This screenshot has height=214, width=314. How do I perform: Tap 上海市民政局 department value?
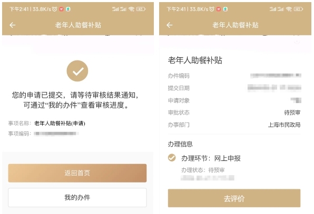(x=284, y=125)
